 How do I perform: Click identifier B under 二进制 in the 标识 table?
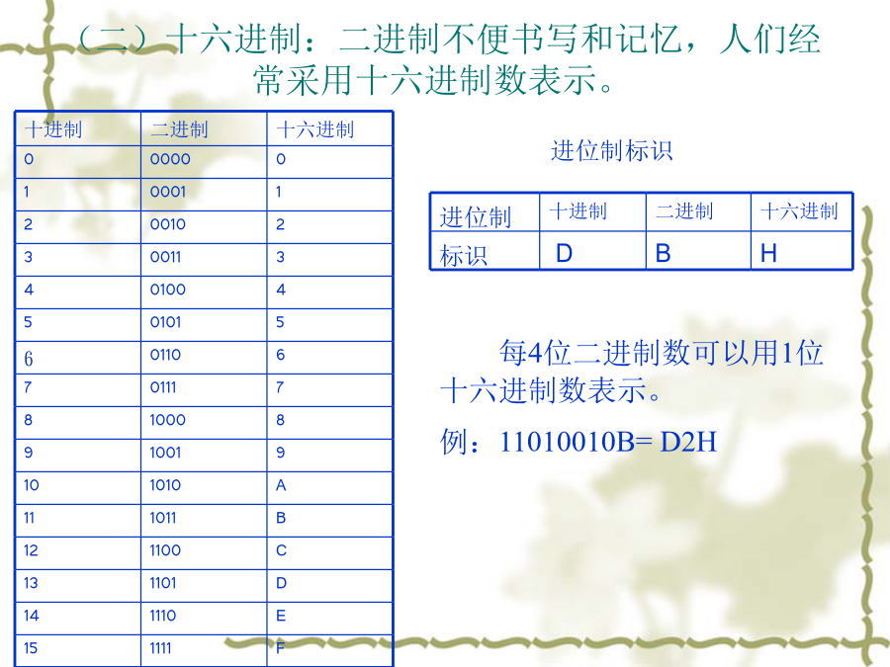pos(699,250)
